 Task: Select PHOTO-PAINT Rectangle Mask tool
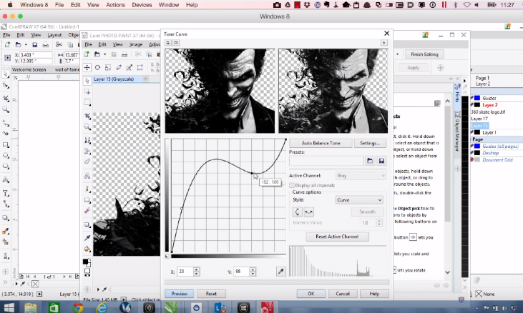pos(87,103)
